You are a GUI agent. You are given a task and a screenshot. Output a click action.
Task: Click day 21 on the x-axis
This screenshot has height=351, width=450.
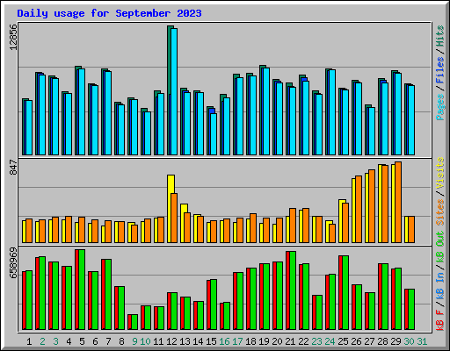(x=290, y=341)
